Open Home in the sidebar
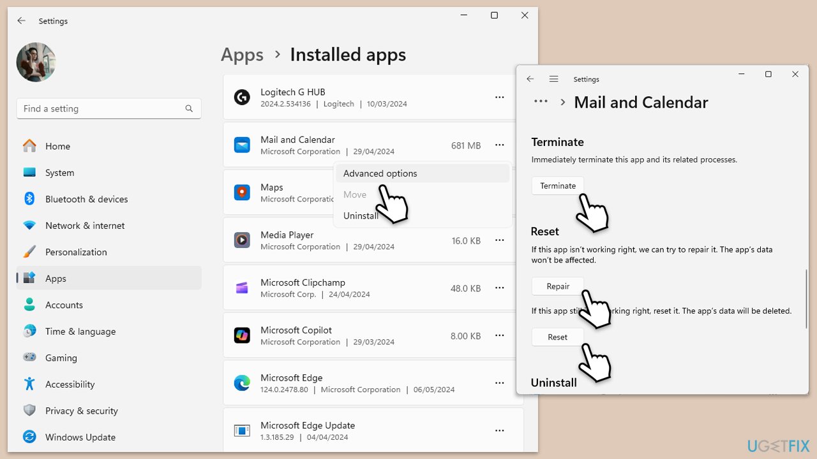 click(109, 146)
